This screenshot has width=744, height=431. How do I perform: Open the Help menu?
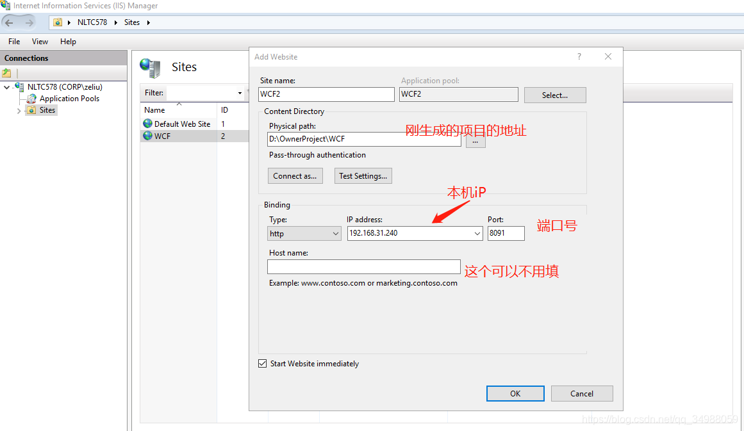pos(69,42)
